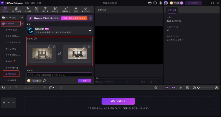The image size is (221, 117).
Task: Click the trash delete icon in timeline toolbar
Action: coord(16,88)
